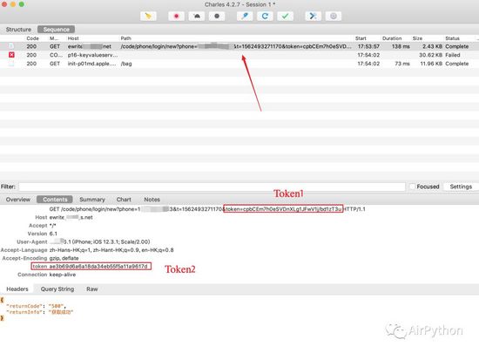This screenshot has height=353, width=479.
Task: Click the token header value ae3b69d6a6a18da34eb55f5a11a9617d
Action: tap(98, 266)
